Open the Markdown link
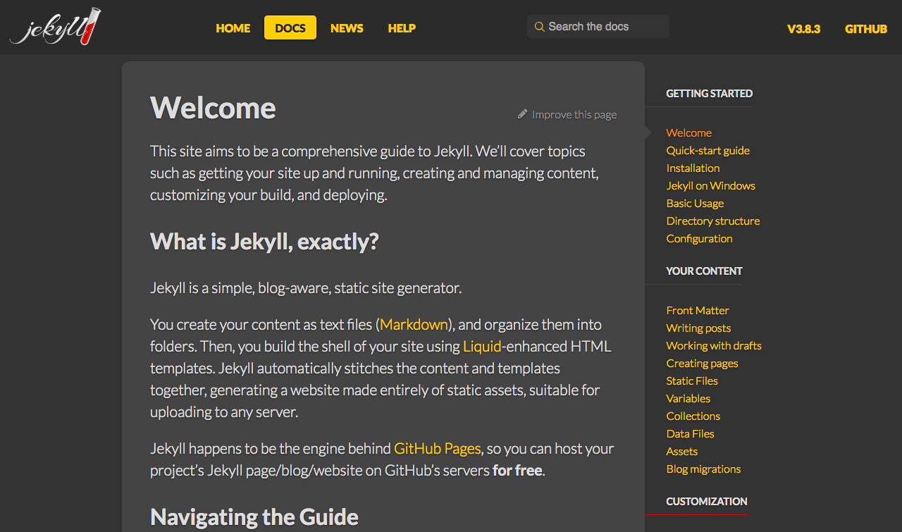The width and height of the screenshot is (902, 532). (x=414, y=324)
